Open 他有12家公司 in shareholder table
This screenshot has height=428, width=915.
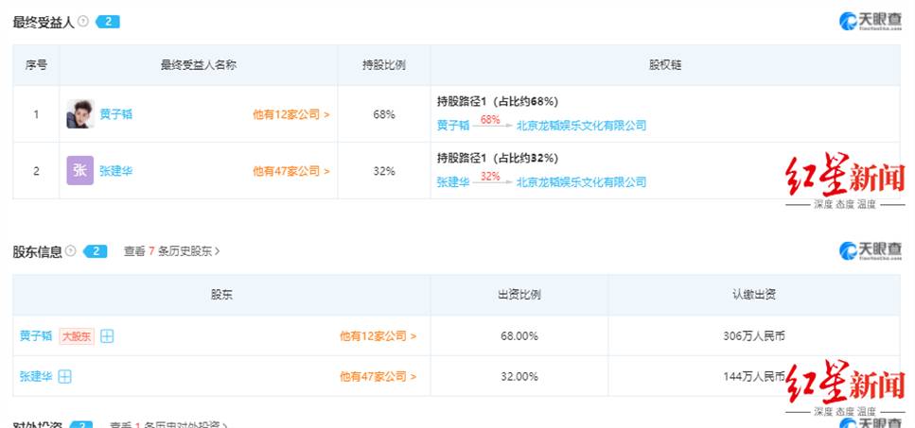pyautogui.click(x=378, y=336)
